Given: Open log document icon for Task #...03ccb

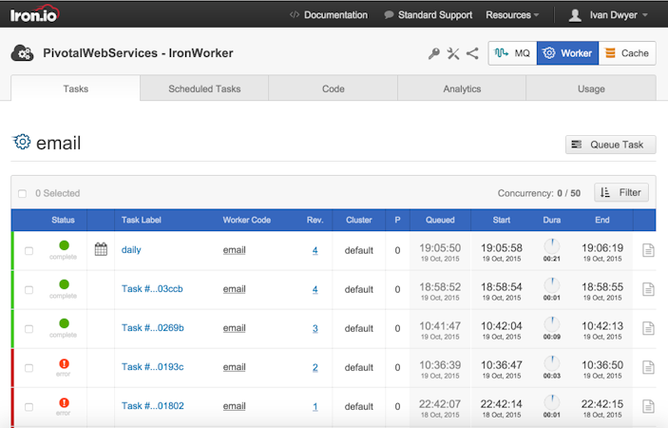Looking at the screenshot, I should 648,289.
